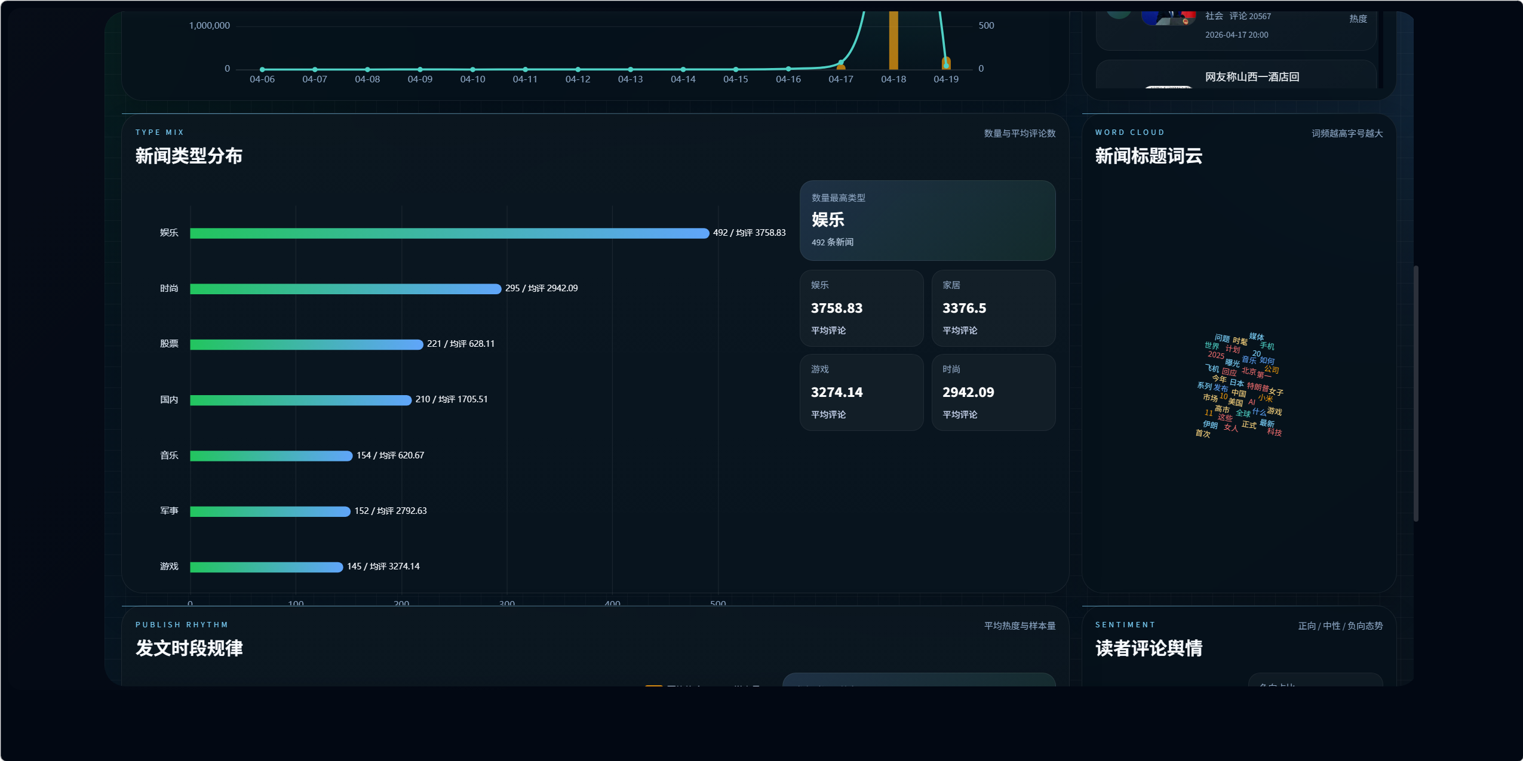
Task: Click the word 小米 in word cloud
Action: tap(1265, 398)
